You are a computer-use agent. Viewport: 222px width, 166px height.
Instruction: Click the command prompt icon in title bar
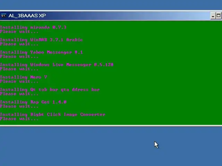(x=3, y=16)
